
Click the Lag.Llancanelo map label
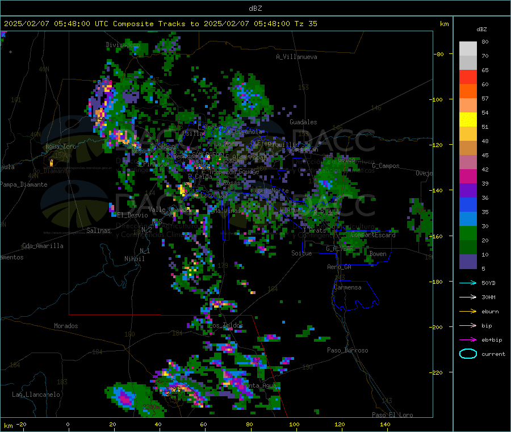tap(36, 395)
